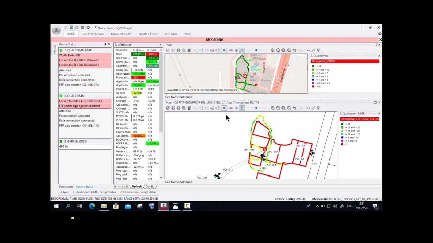Go to the SETTINGS ribbon tab
Viewport: 433px width, 243px height.
point(171,34)
